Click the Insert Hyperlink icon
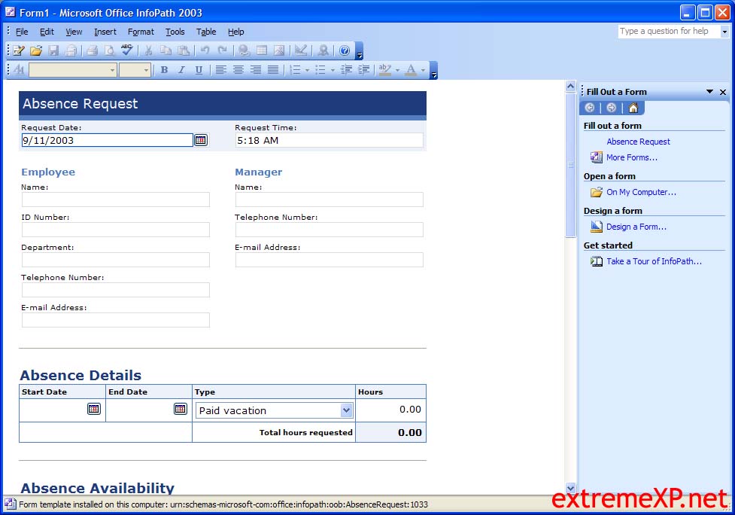 tap(244, 50)
